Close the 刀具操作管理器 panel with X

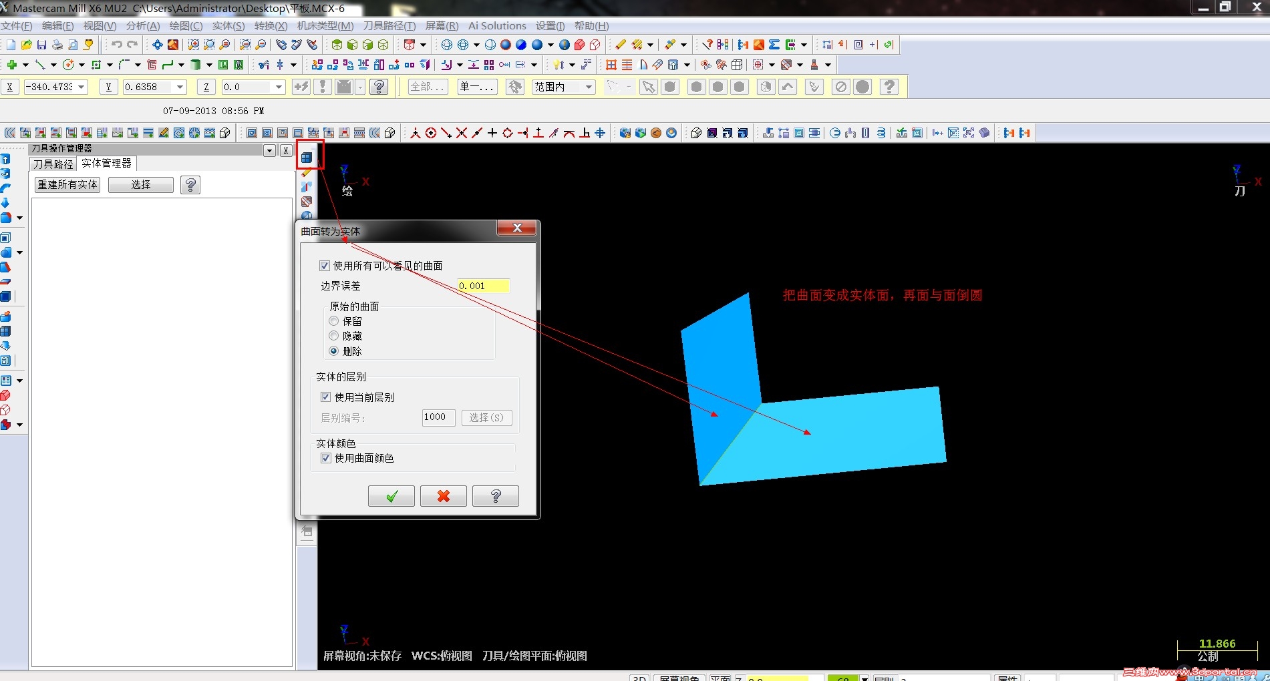point(286,150)
